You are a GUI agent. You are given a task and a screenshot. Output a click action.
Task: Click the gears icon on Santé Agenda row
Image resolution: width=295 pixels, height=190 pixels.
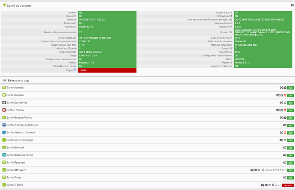(281, 88)
